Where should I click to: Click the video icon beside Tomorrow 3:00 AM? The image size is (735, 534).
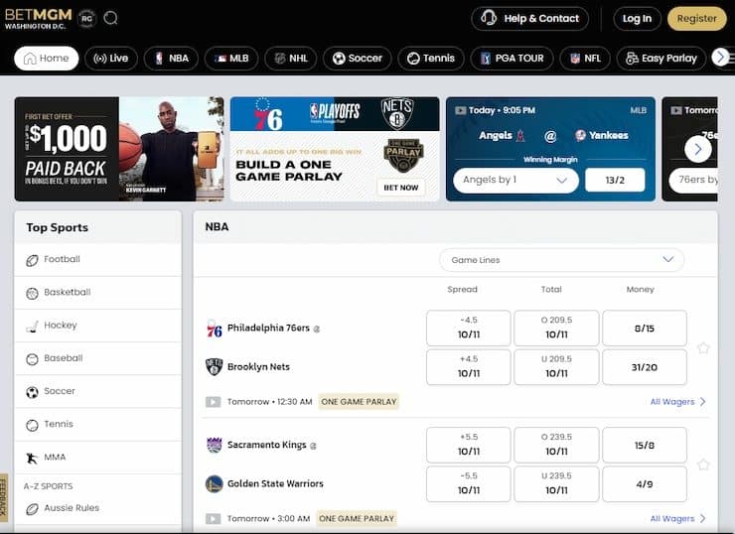(213, 519)
